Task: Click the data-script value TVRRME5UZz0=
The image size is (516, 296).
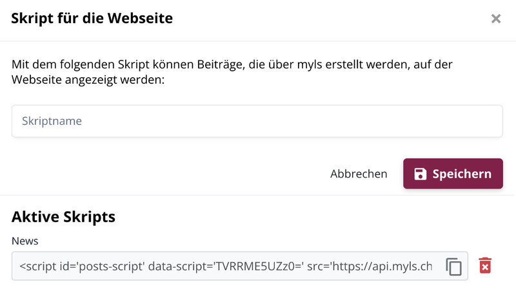Action: (259, 266)
